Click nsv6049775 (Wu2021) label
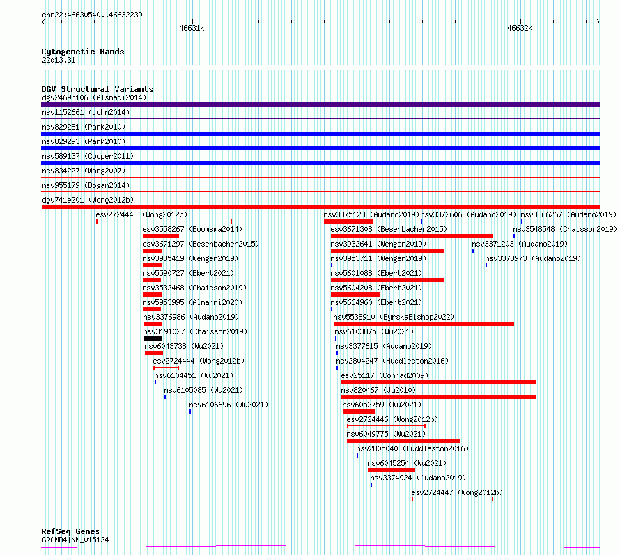 (386, 434)
